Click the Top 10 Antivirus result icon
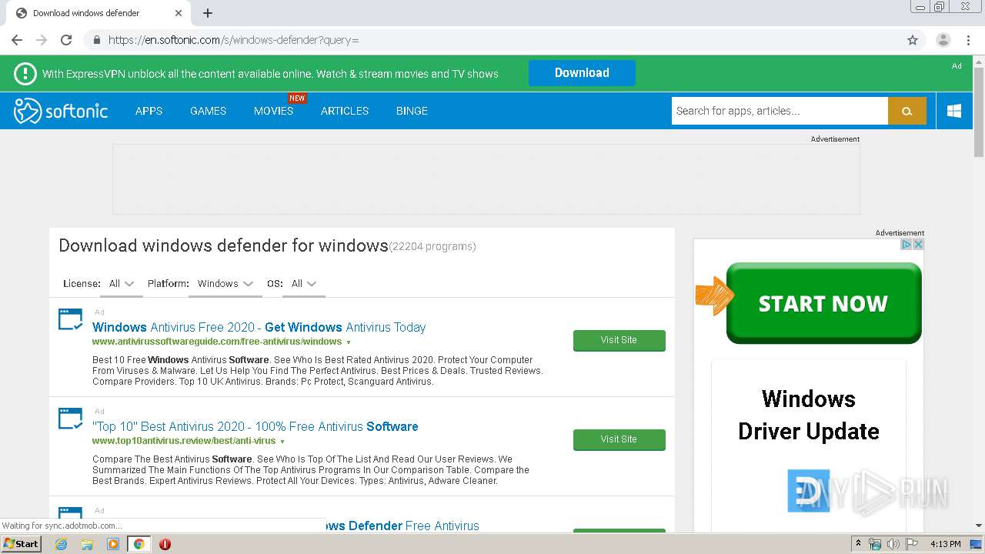Screen dimensions: 985x554 coord(71,419)
